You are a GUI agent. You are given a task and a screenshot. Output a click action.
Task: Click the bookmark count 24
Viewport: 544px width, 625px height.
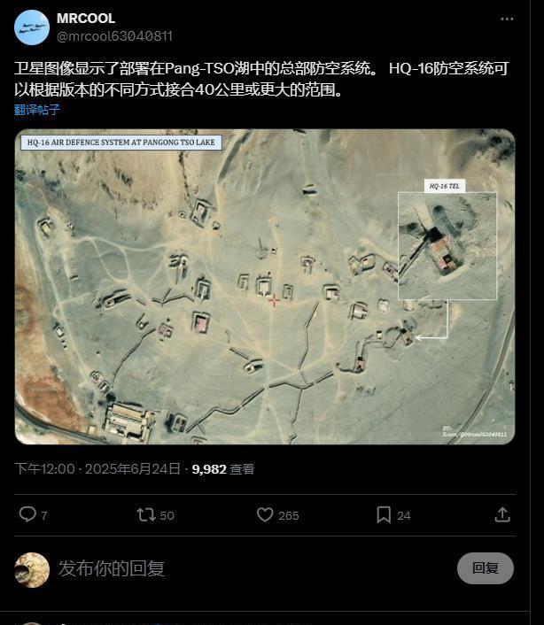click(404, 516)
